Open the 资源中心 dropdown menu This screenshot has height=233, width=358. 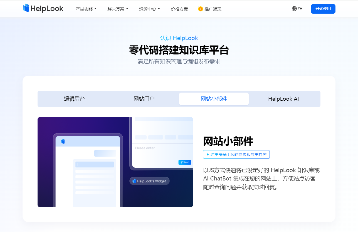click(150, 9)
